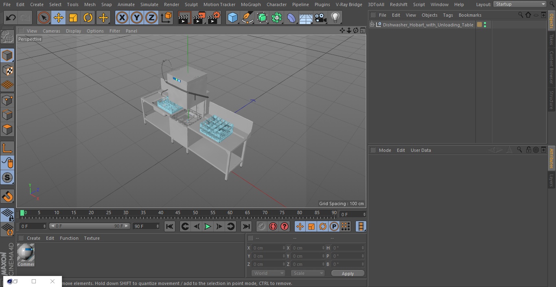Activate the Rotate tool
Screen dimensions: 556x287
[x=88, y=18]
